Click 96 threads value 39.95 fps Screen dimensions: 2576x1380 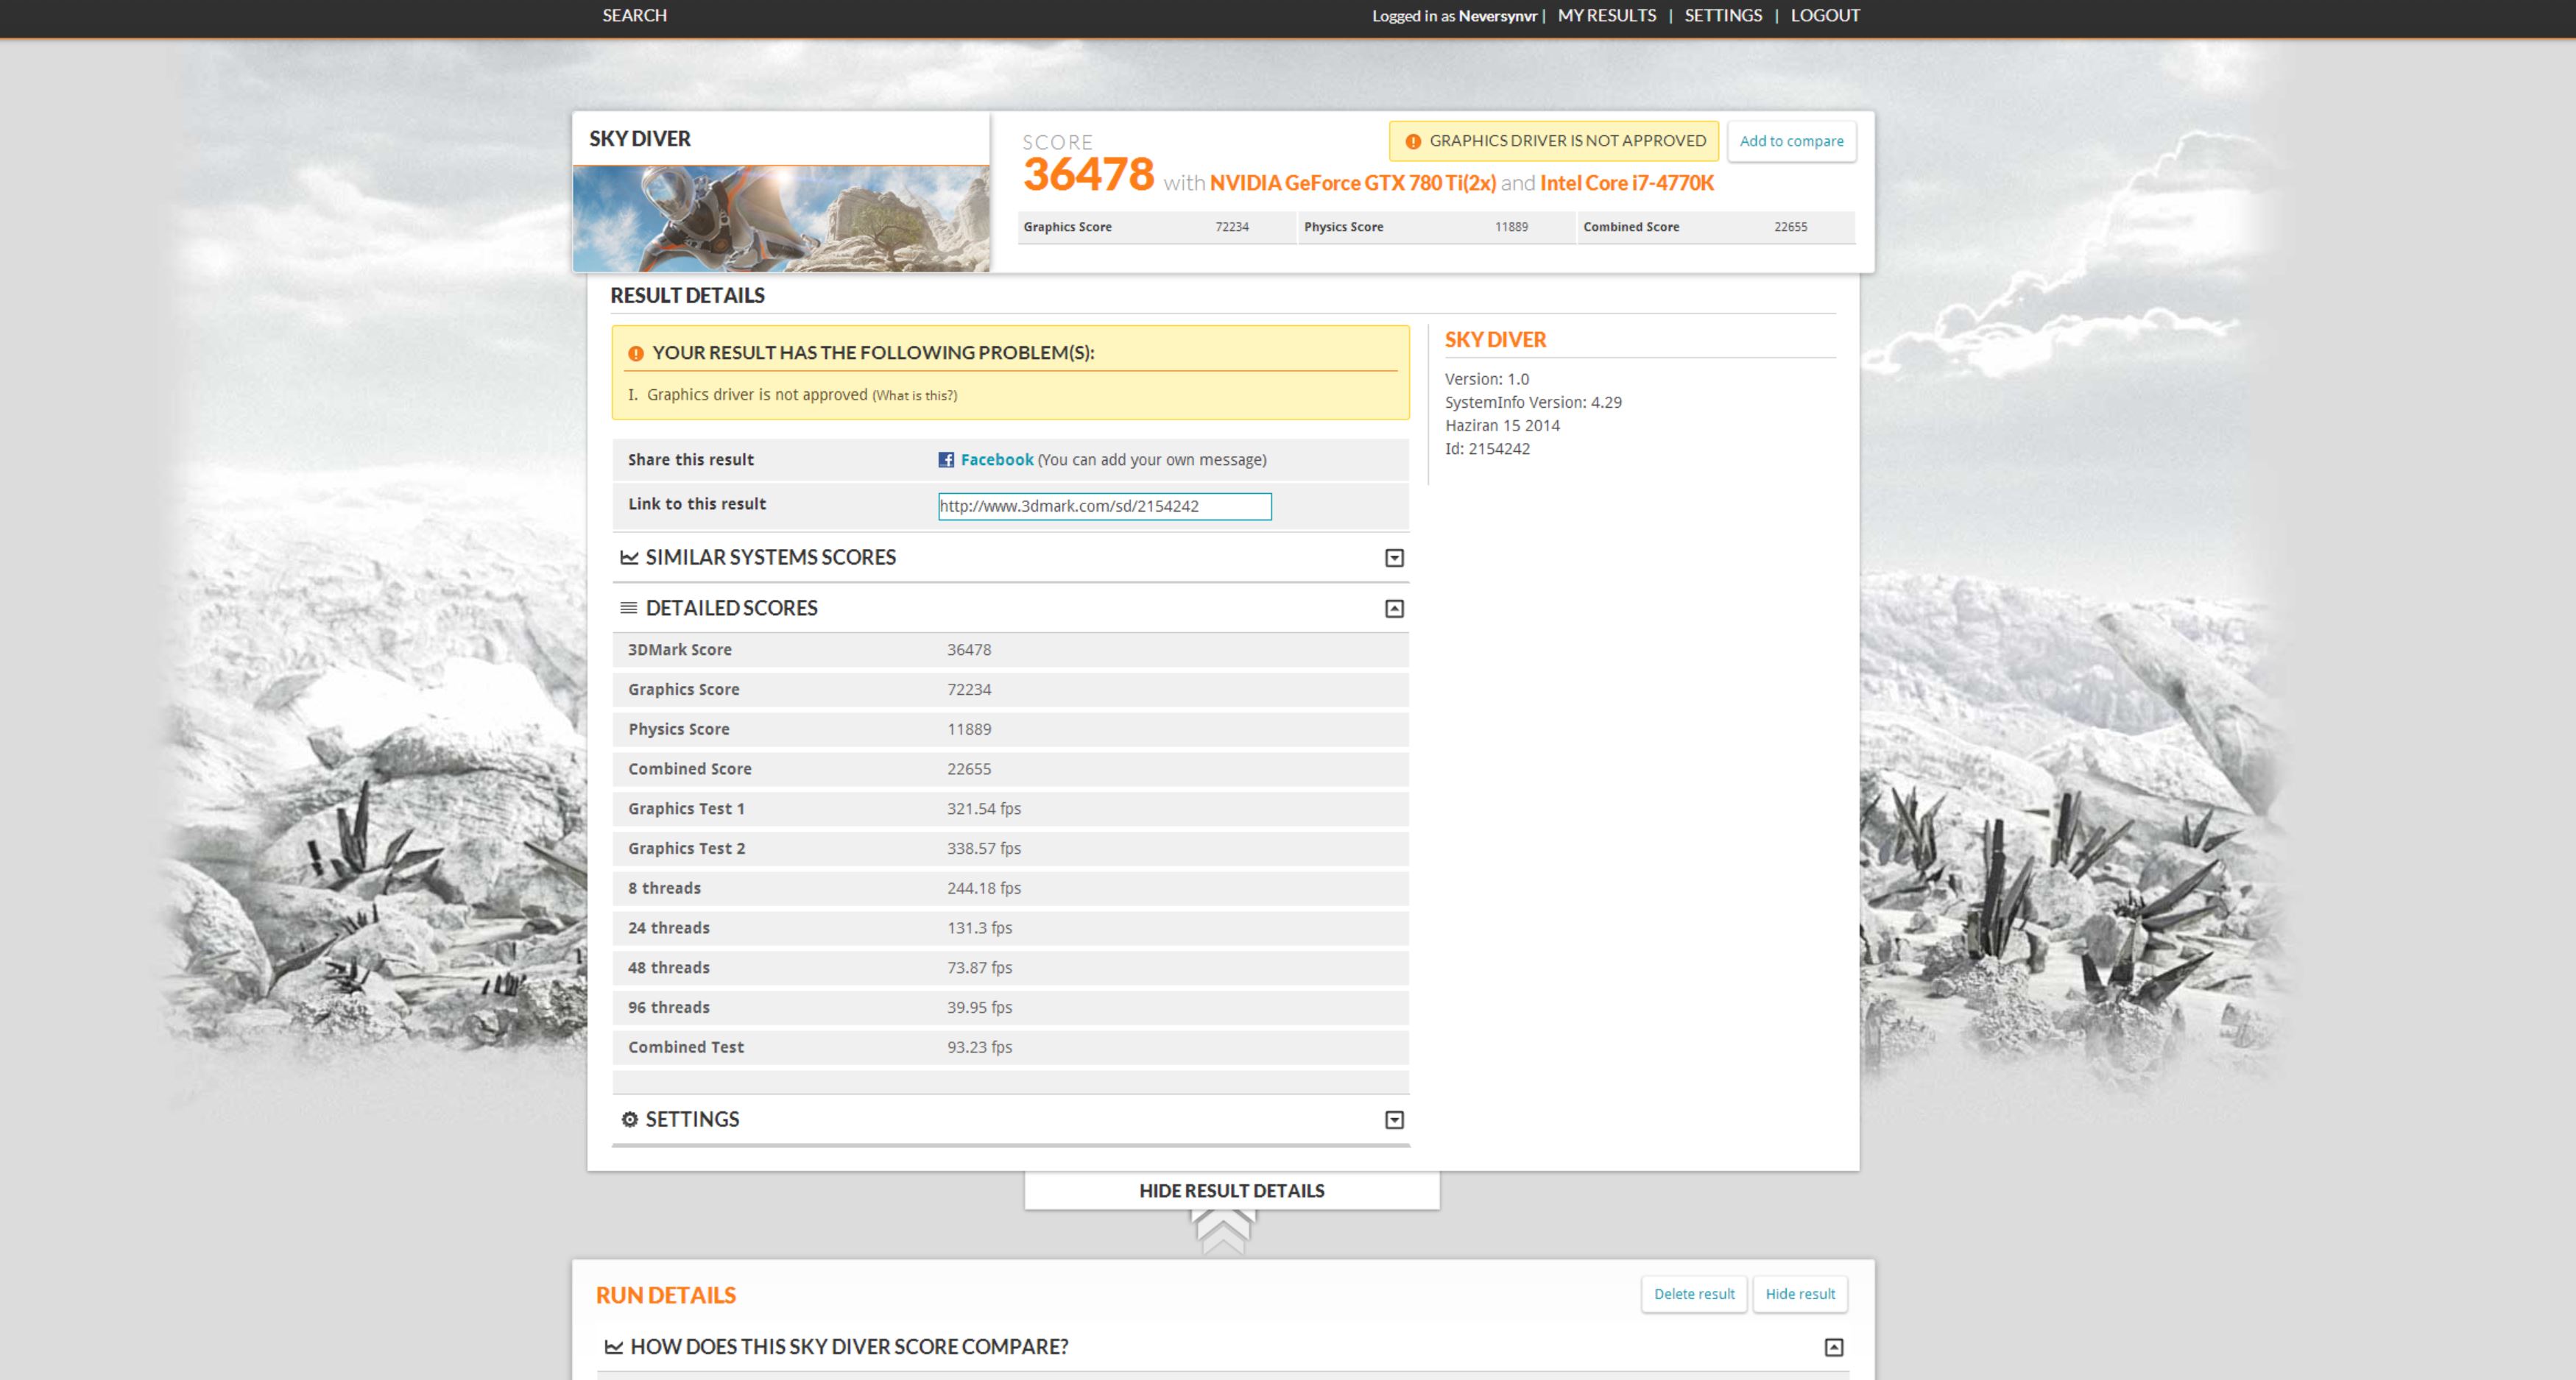tap(979, 1008)
